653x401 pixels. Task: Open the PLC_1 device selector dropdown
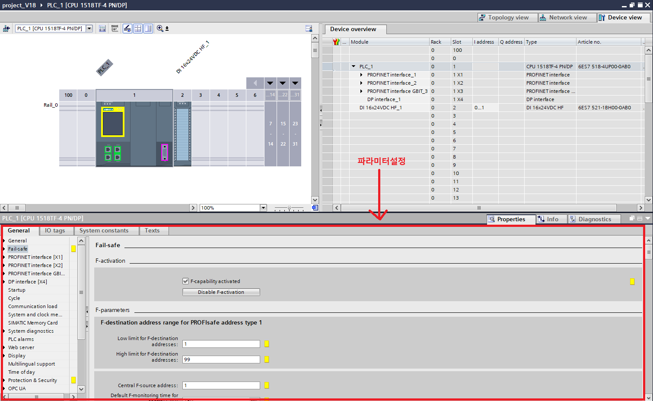pyautogui.click(x=89, y=29)
